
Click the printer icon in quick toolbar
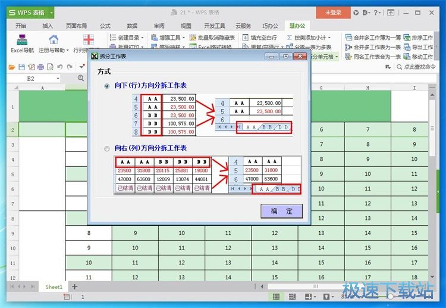coord(40,67)
